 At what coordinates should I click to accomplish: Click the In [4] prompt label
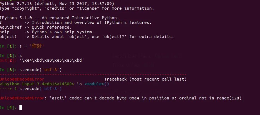tap(8, 108)
